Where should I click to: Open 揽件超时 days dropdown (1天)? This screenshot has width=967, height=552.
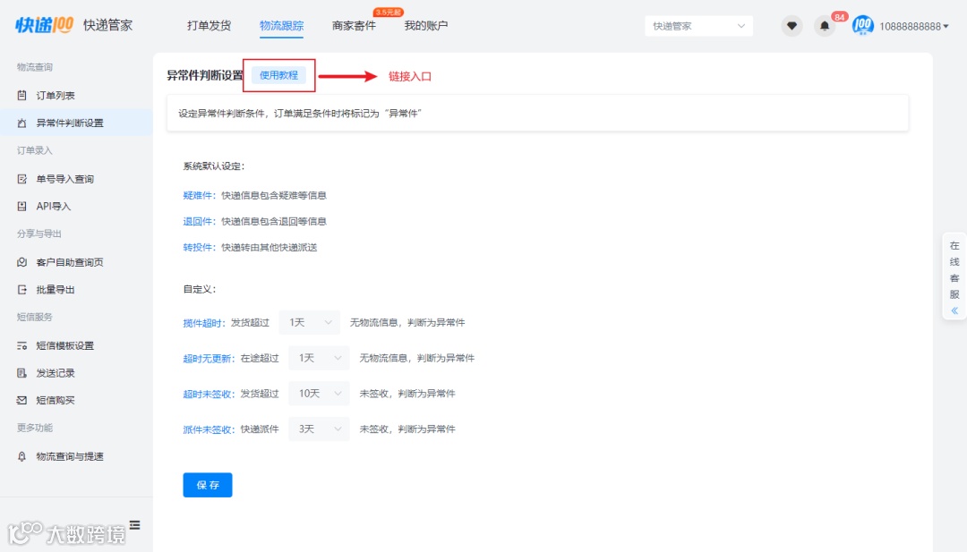click(310, 322)
